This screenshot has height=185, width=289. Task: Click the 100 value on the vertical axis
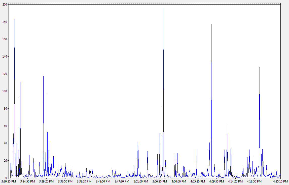point(5,91)
